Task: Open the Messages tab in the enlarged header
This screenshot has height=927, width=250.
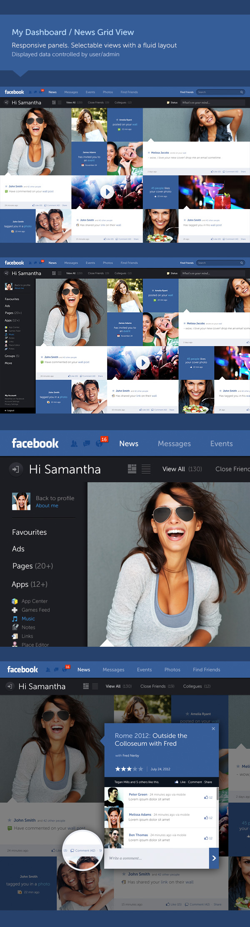Action: pyautogui.click(x=174, y=444)
